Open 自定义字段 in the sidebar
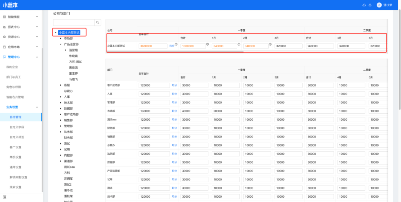Image resolution: width=401 pixels, height=202 pixels. [x=17, y=127]
